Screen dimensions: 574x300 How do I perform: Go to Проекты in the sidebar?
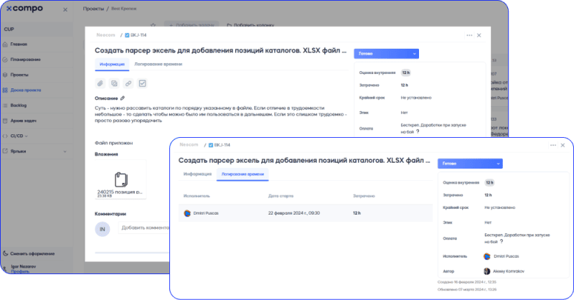19,75
